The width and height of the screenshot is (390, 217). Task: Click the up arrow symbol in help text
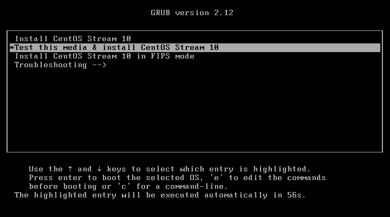click(70, 169)
